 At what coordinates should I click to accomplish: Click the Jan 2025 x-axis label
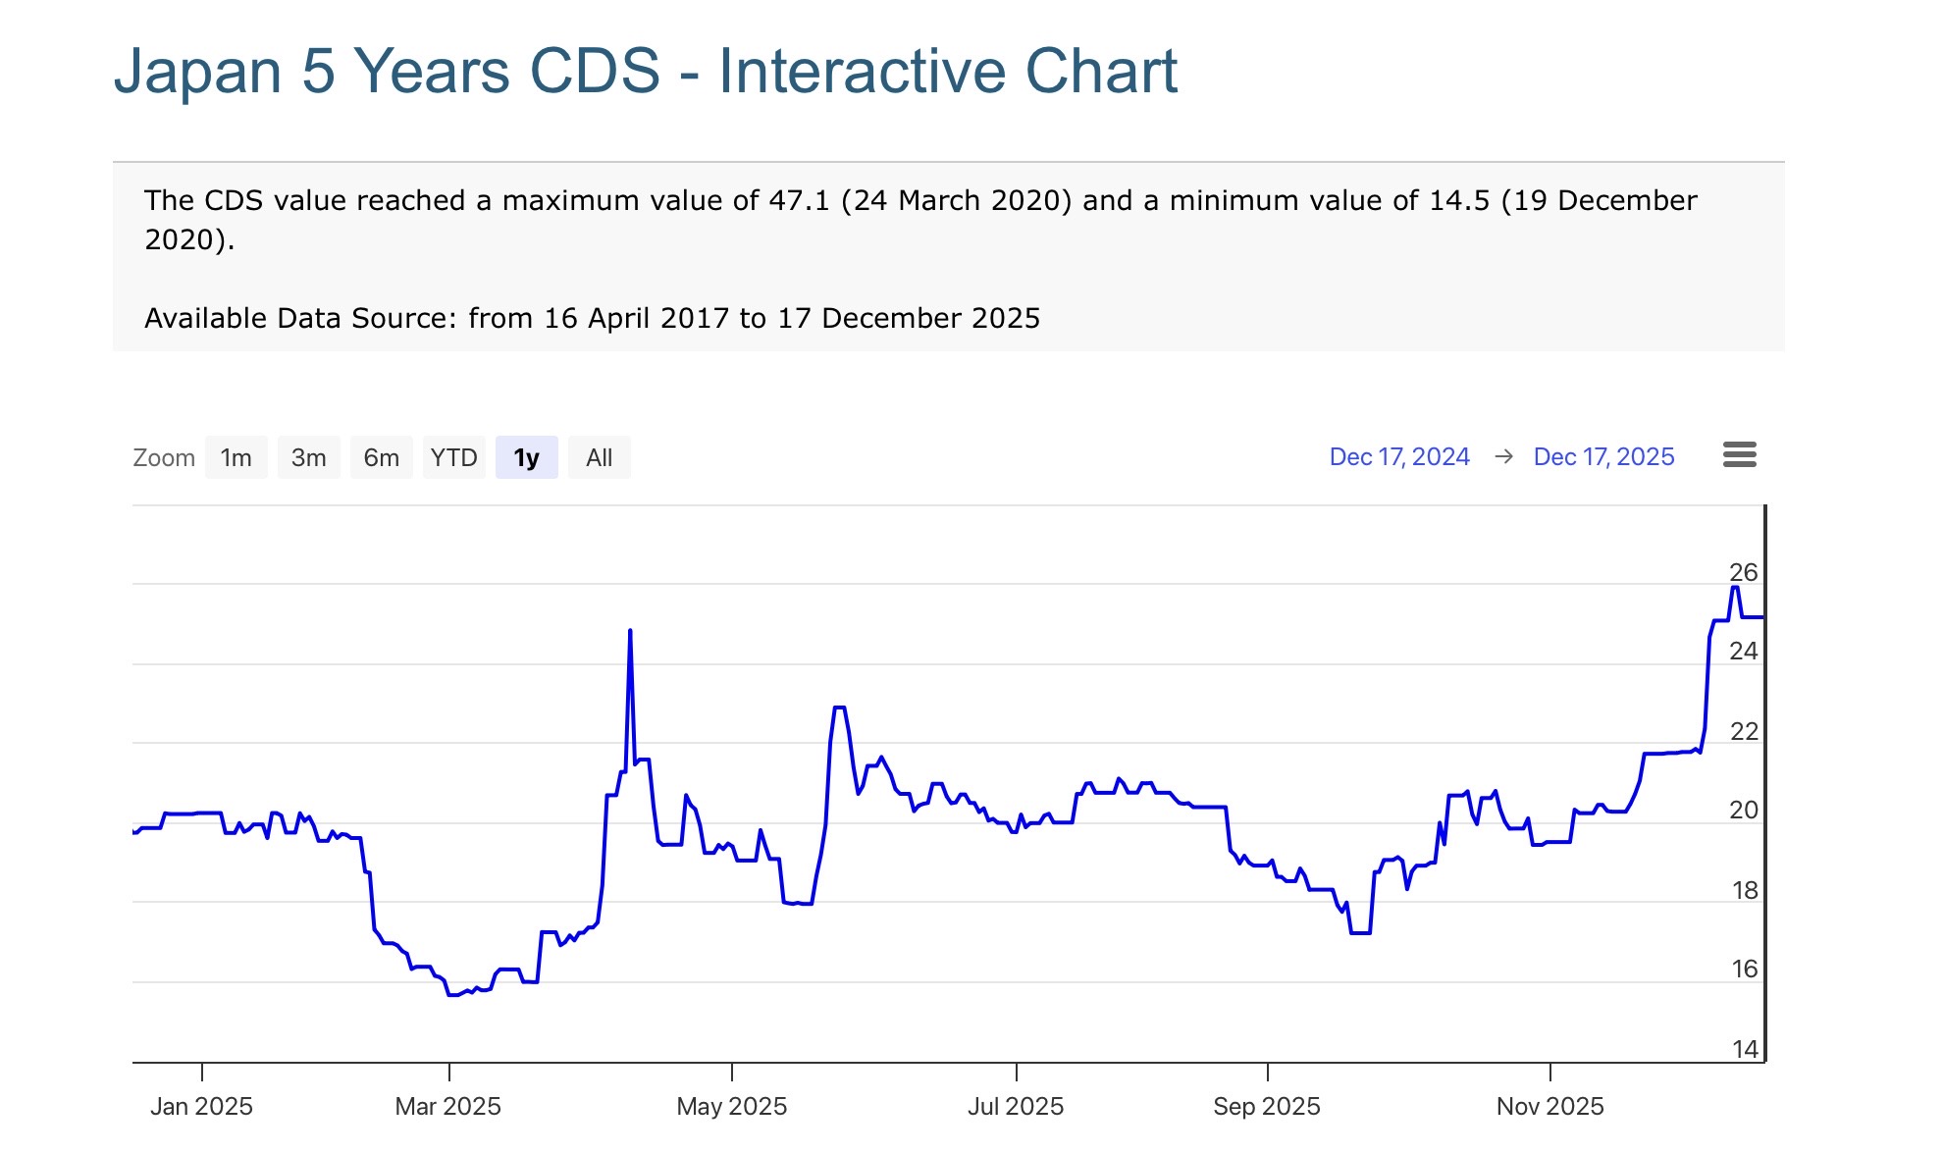coord(201,1107)
